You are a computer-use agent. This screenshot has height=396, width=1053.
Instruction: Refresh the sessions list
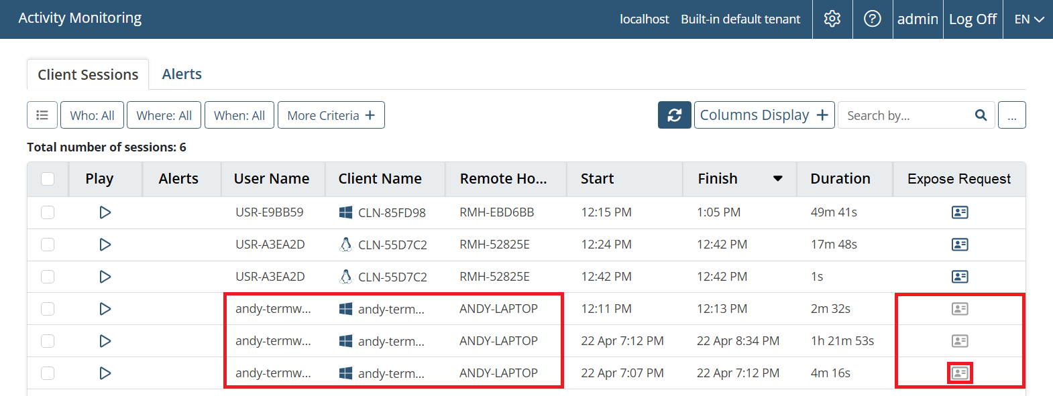pos(674,115)
